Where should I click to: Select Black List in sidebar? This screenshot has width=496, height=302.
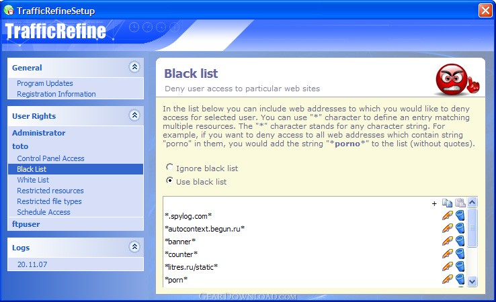75,169
